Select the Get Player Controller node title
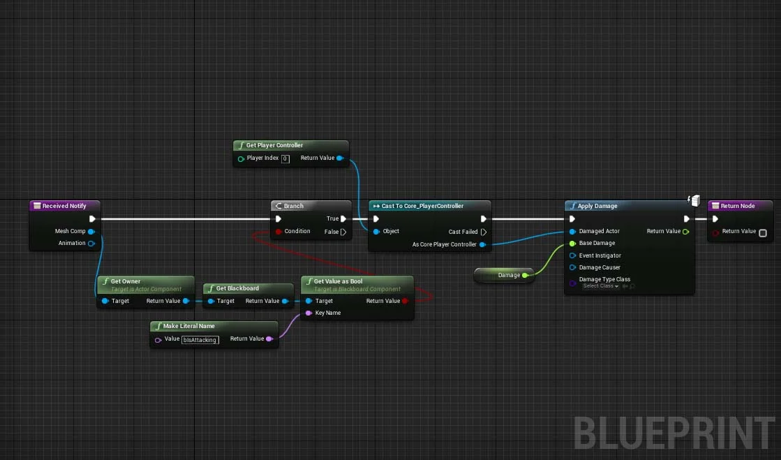781x460 pixels. [274, 145]
